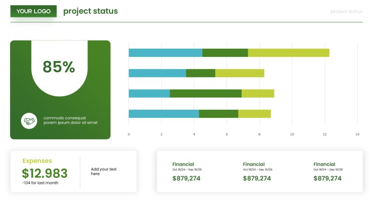Screen dimensions: 373x209
Task: Click the axis label 4
Action: pyautogui.click(x=194, y=134)
